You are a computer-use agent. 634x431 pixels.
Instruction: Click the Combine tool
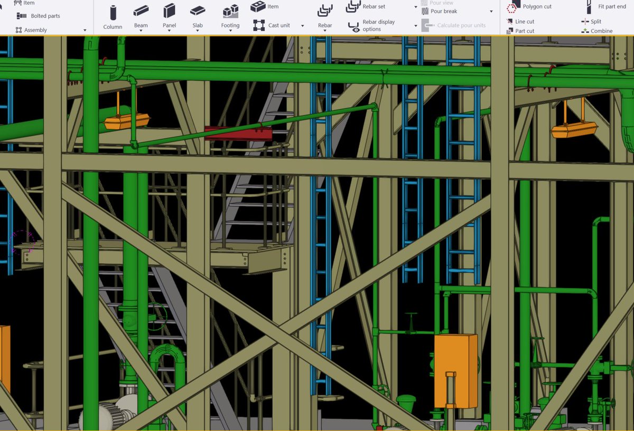tap(597, 31)
